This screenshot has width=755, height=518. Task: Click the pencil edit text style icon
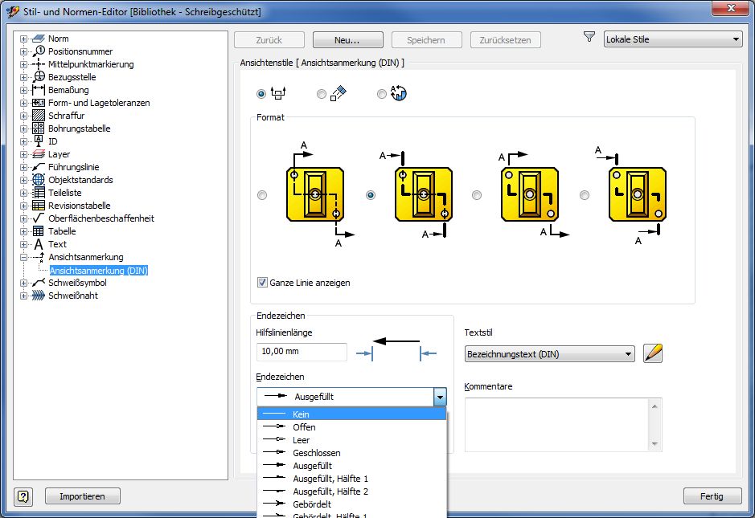point(653,353)
